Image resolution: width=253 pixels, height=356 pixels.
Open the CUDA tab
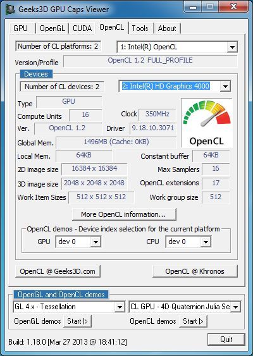point(82,28)
